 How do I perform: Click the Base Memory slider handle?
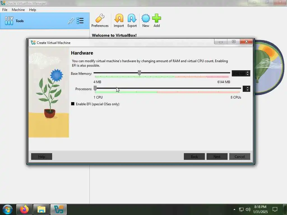click(x=140, y=73)
